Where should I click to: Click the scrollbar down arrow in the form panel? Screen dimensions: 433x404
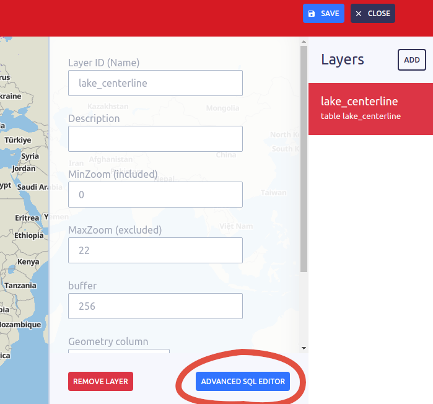point(304,348)
